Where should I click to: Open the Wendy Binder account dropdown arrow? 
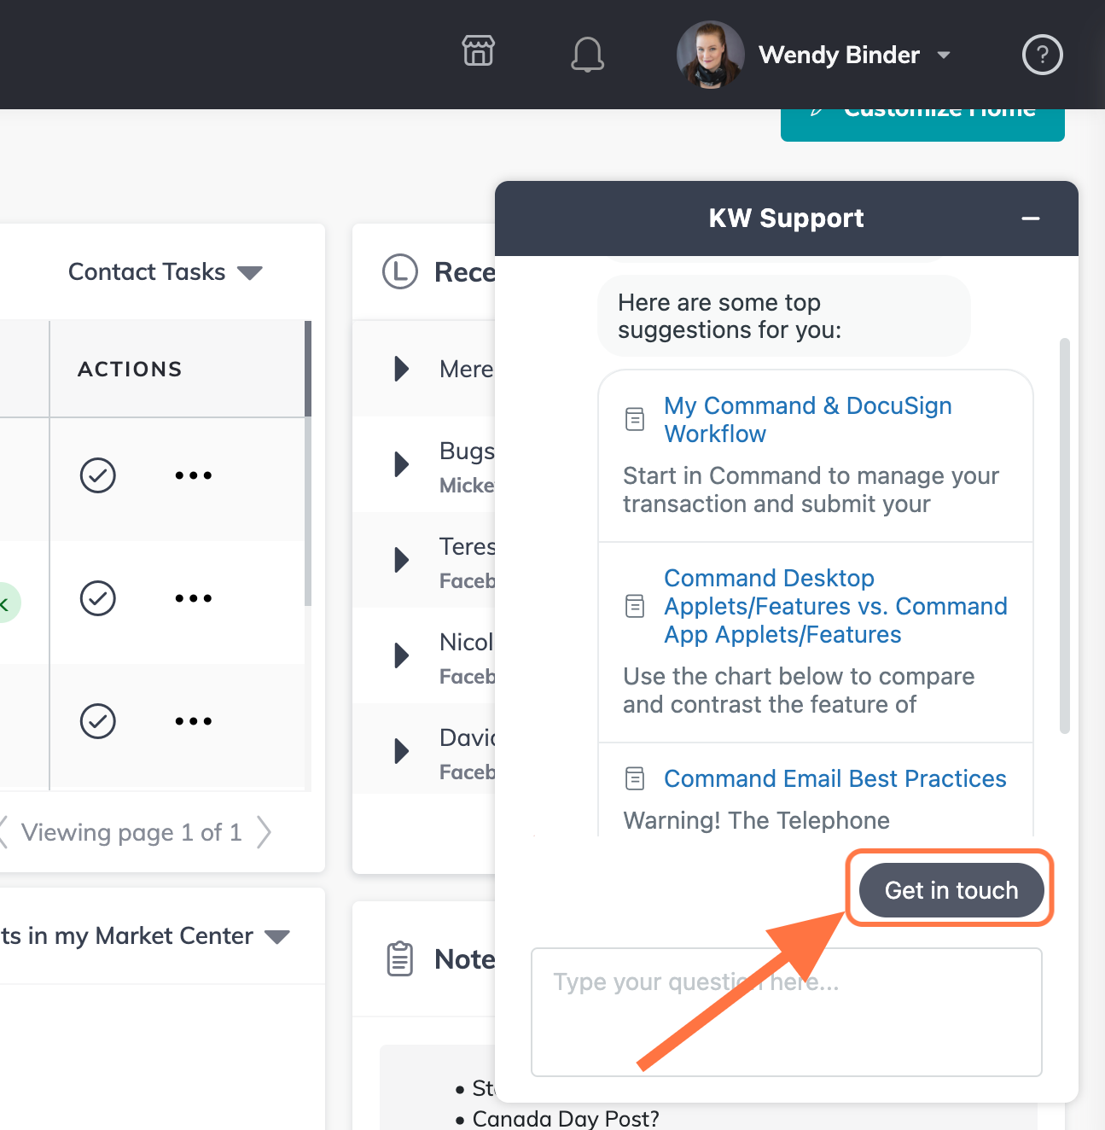(943, 55)
